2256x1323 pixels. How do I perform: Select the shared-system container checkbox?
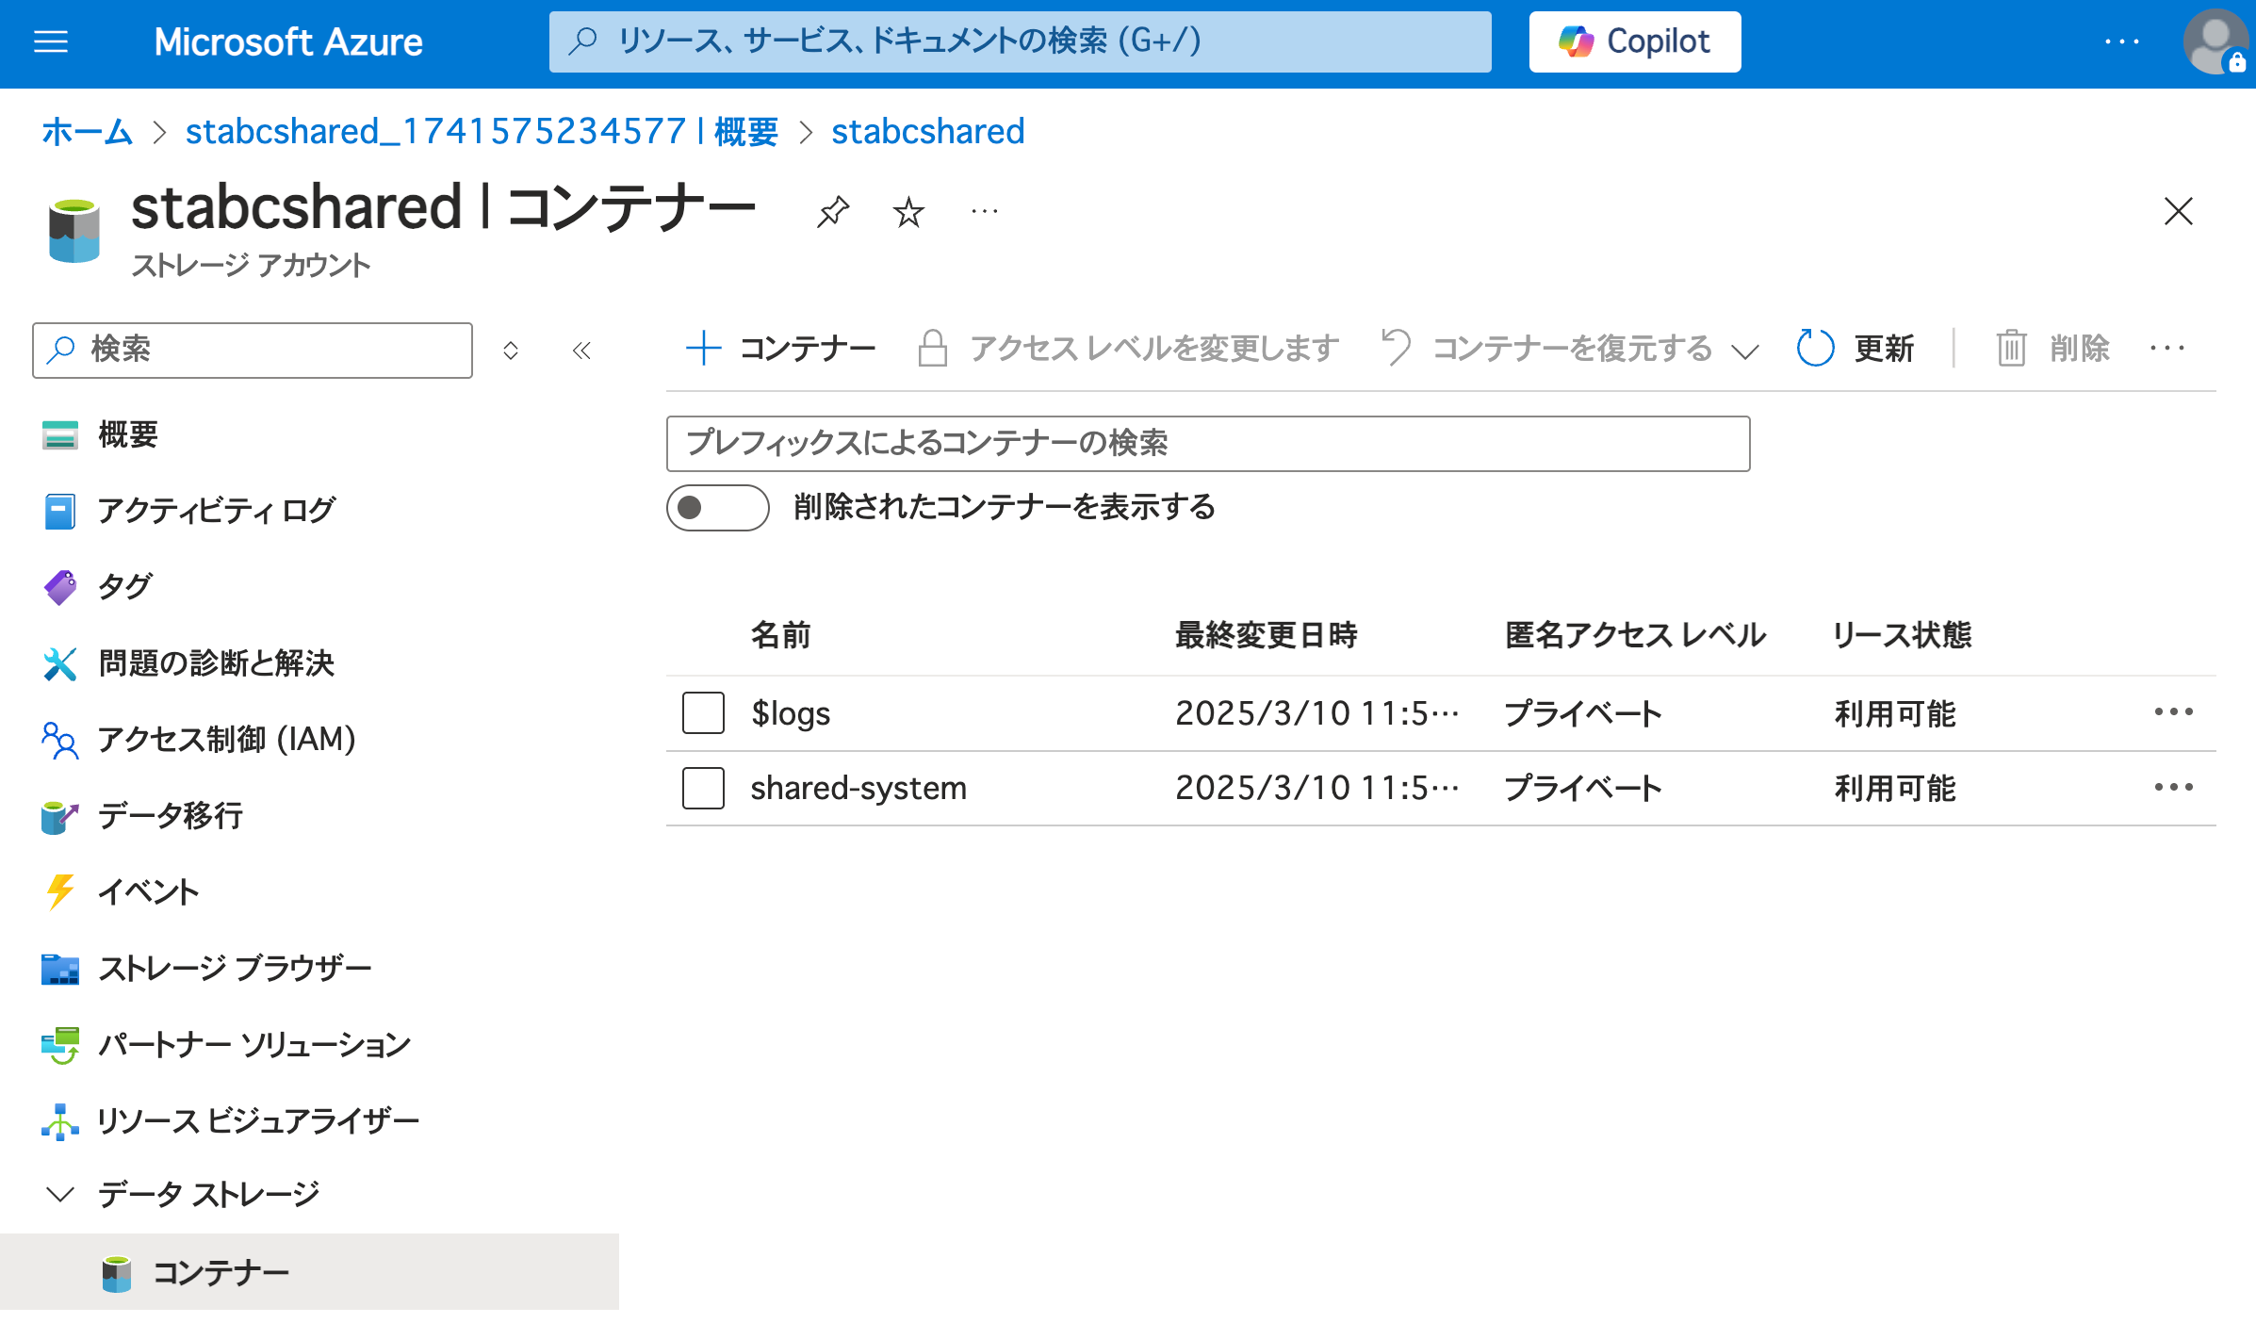(703, 788)
